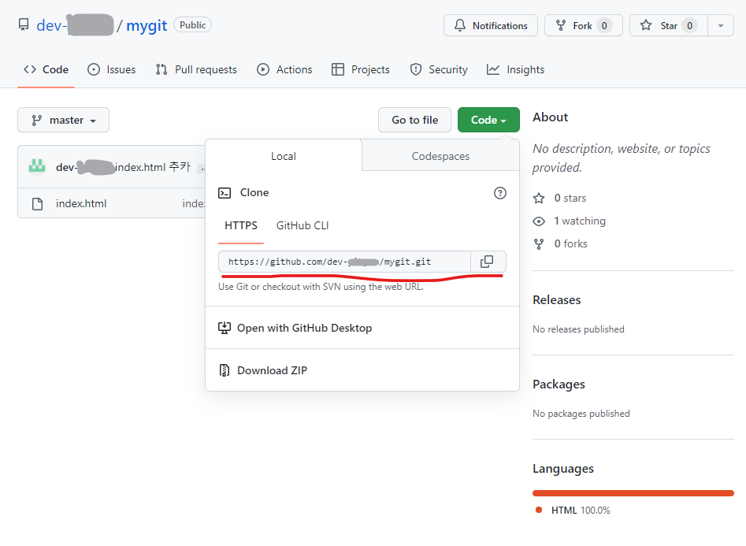746x546 pixels.
Task: Open the 'index.html 추카' commit message
Action: 153,167
